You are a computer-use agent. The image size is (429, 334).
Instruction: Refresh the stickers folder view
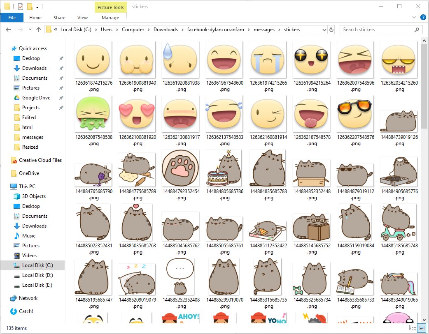pos(331,30)
